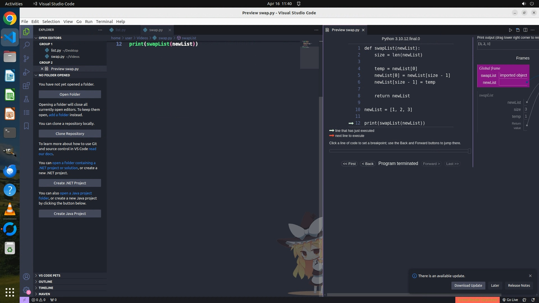Switch to the list.py tab
Viewport: 539px width, 303px height.
click(x=120, y=30)
